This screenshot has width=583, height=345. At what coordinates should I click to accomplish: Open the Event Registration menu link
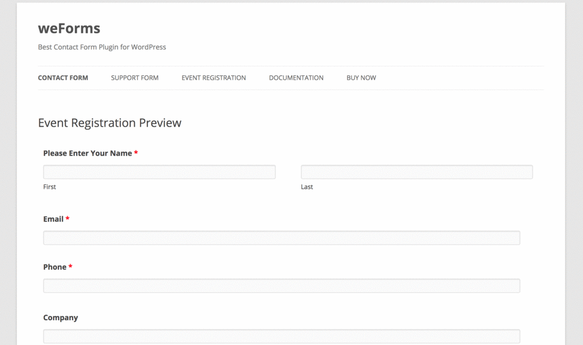point(214,78)
